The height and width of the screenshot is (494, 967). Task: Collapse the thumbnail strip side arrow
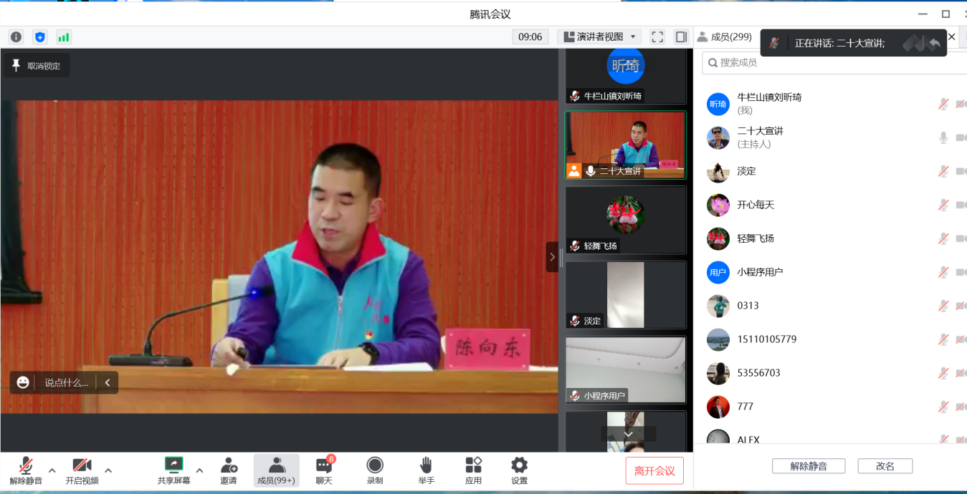click(x=552, y=256)
